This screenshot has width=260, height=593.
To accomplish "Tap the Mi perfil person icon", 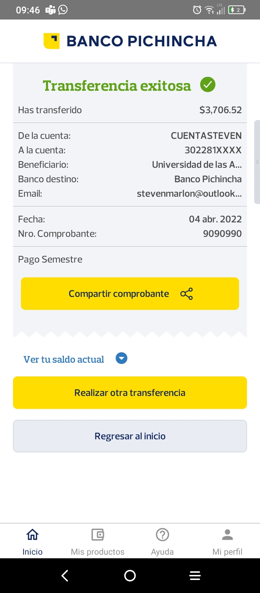I will coord(227,534).
